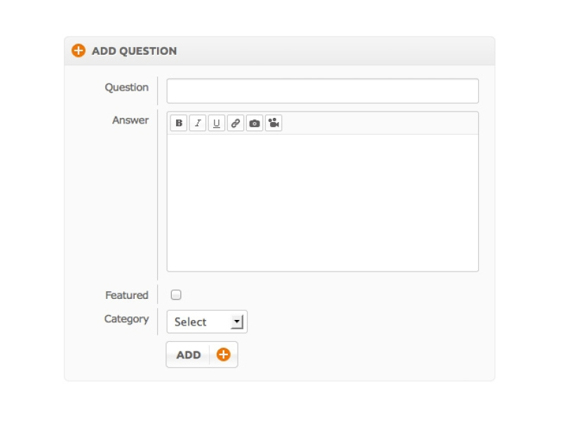Click the arrow on the Category combo box
Image resolution: width=561 pixels, height=421 pixels.
pyautogui.click(x=237, y=321)
